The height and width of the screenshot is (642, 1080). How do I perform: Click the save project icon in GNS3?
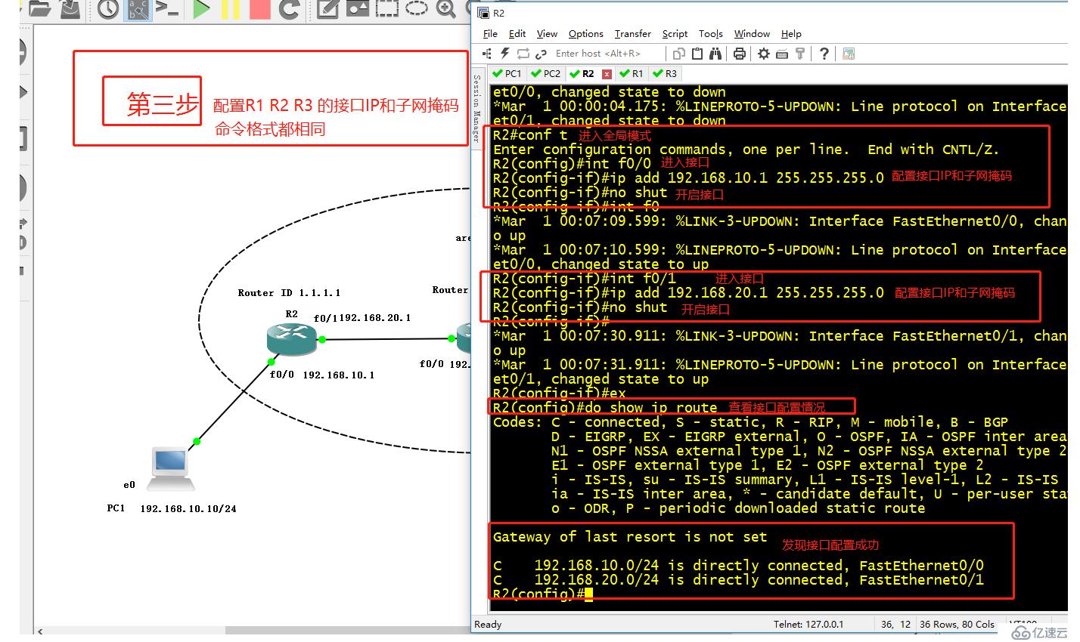pos(70,9)
